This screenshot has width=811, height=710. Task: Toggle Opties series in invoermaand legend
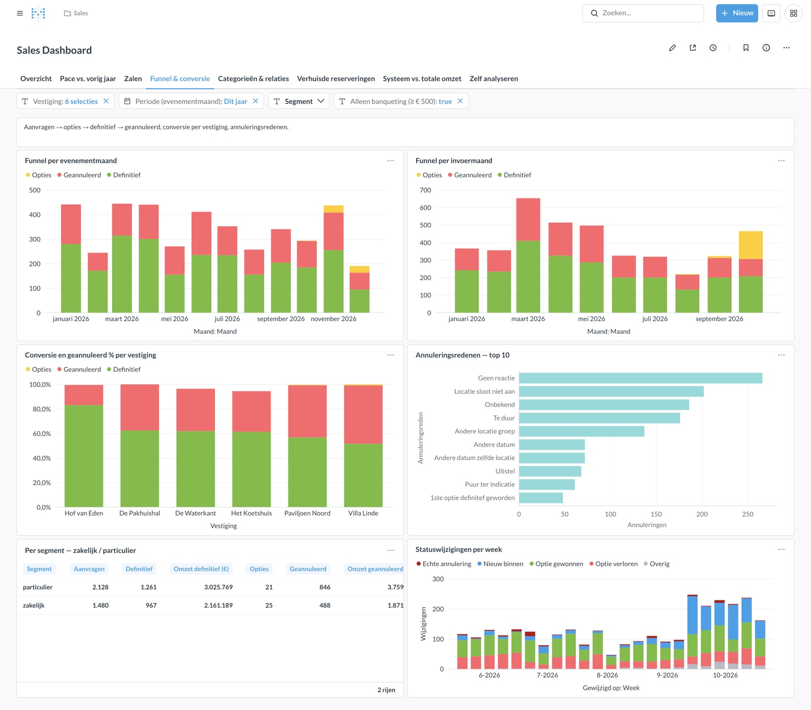429,175
